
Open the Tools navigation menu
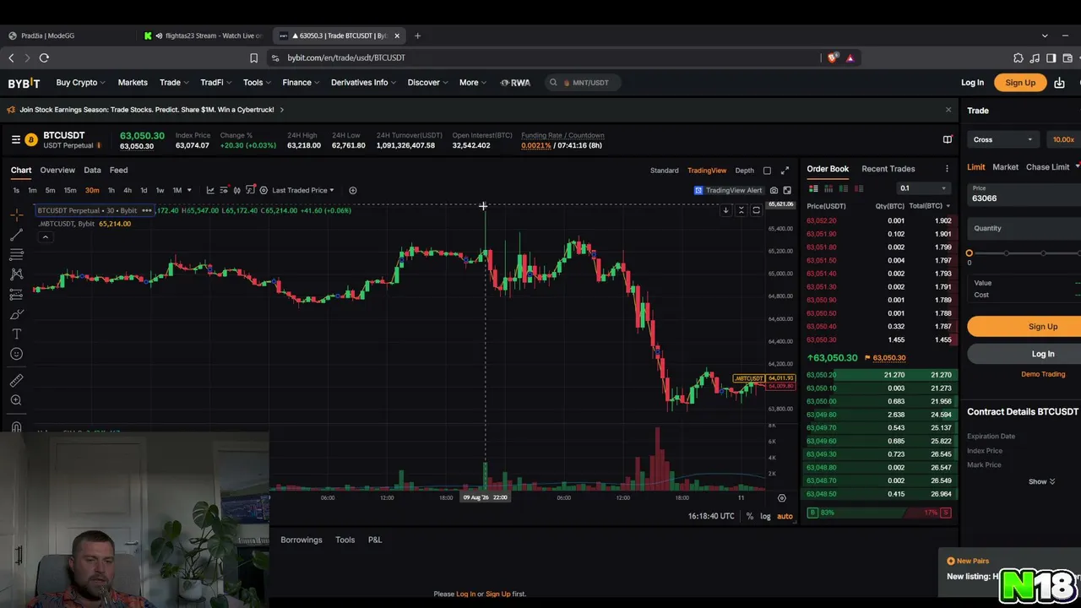click(x=257, y=83)
